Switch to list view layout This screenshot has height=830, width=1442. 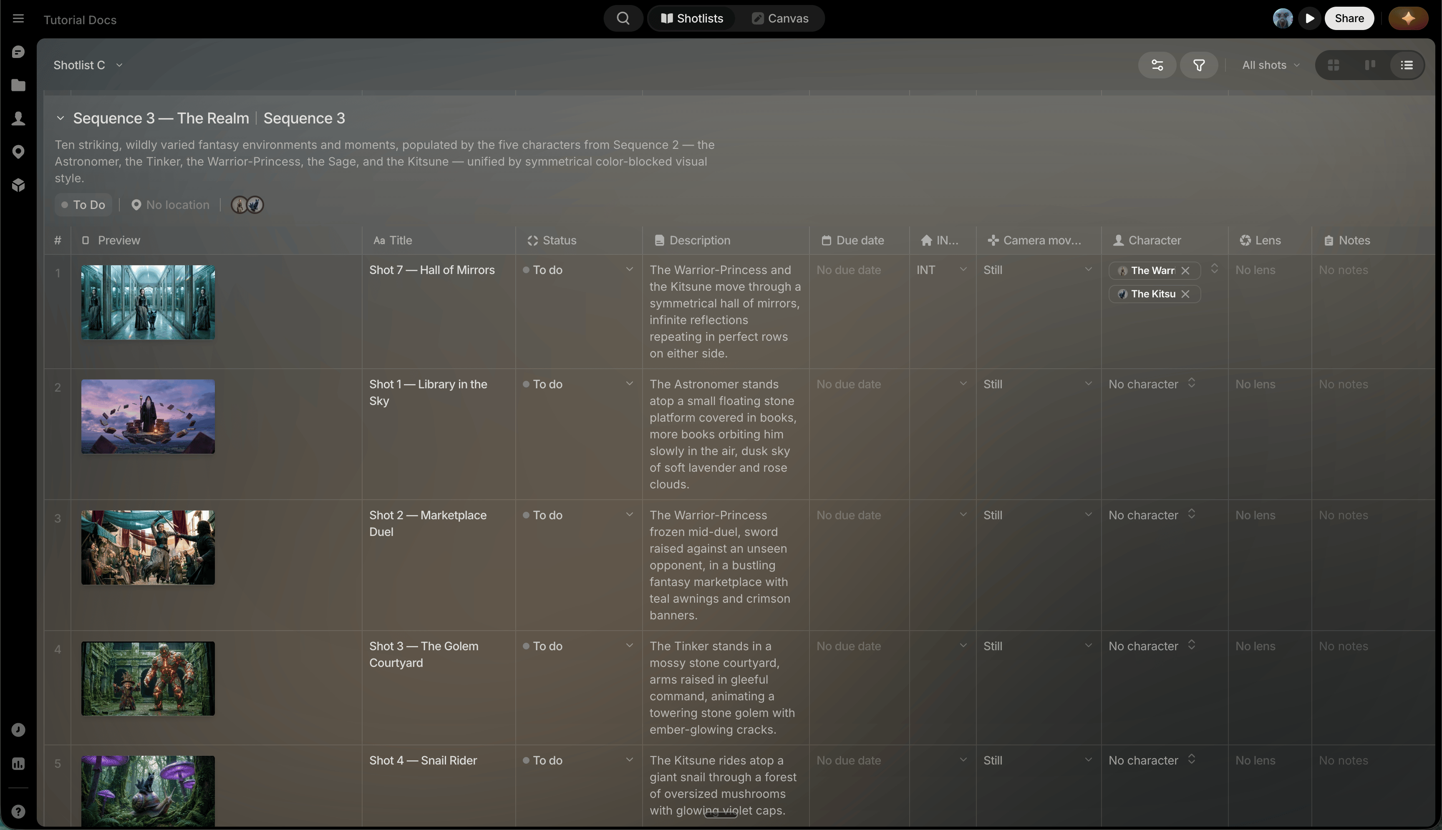coord(1407,65)
